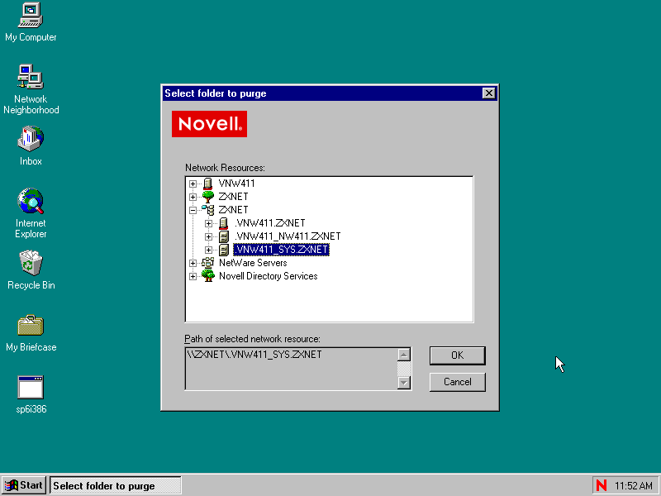Select Novell Directory Services tree row
The width and height of the screenshot is (661, 496).
click(268, 276)
